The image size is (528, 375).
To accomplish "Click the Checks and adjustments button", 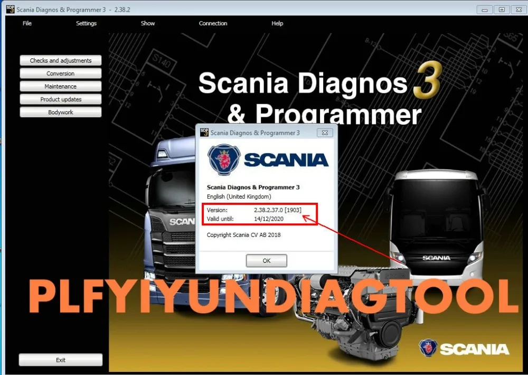I will 61,61.
